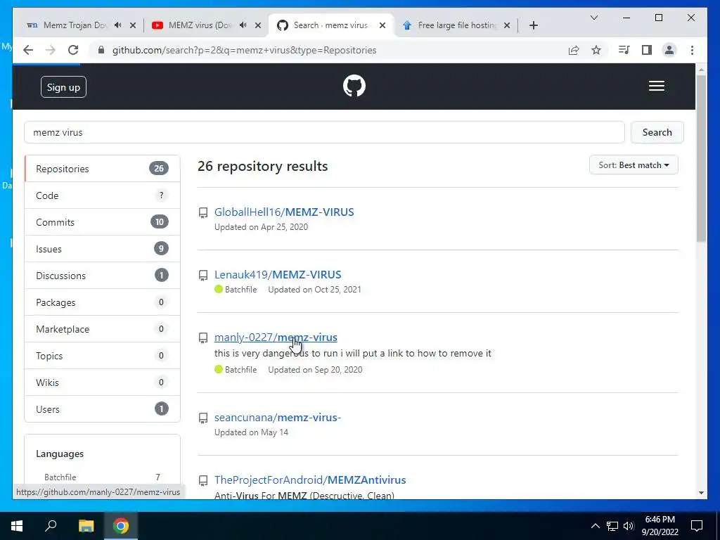
Task: Open File Explorer from taskbar
Action: click(86, 526)
